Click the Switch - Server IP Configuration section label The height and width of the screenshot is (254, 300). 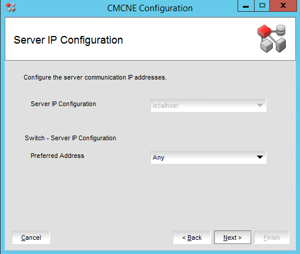70,138
